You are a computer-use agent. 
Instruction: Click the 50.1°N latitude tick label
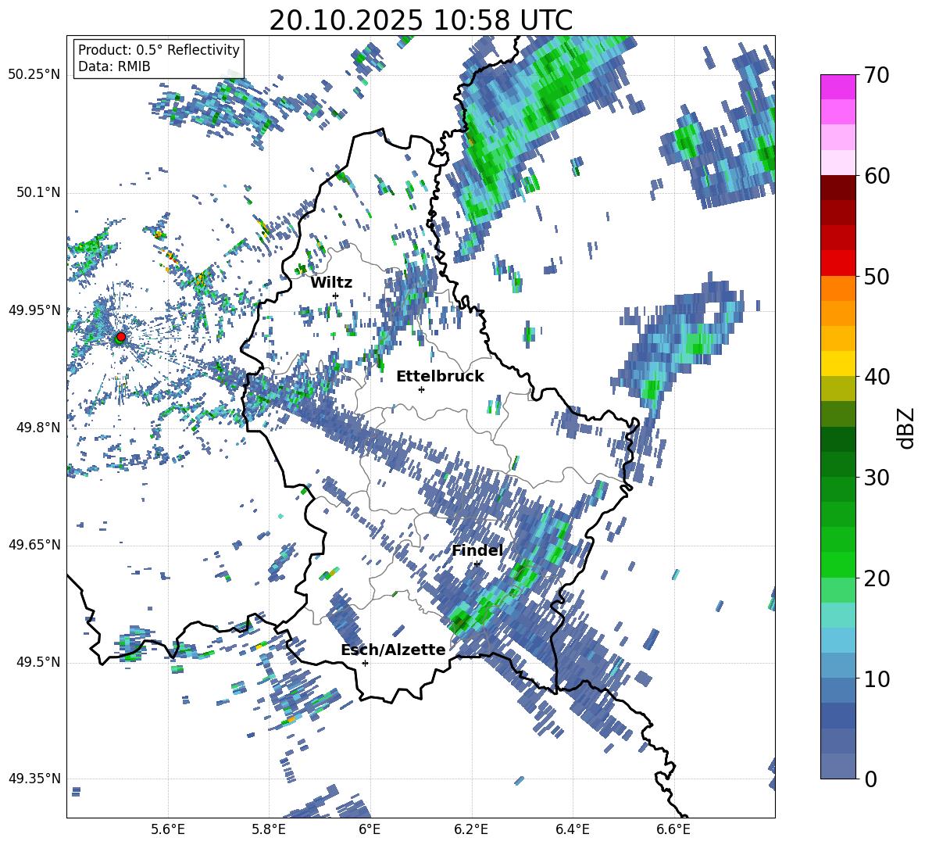point(38,192)
